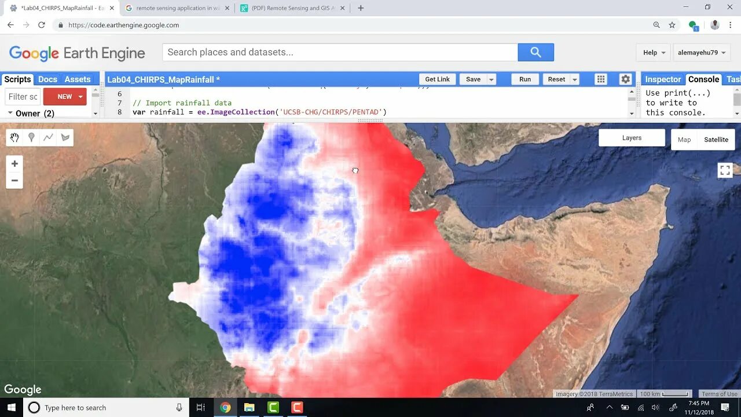
Task: Click the Google Earth Engine logo
Action: click(x=77, y=53)
